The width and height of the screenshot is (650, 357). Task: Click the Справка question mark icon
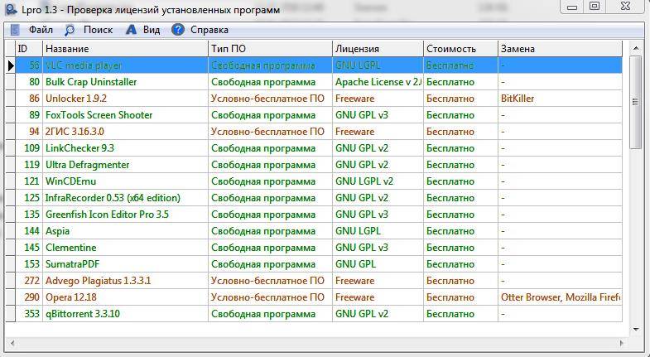tap(178, 30)
